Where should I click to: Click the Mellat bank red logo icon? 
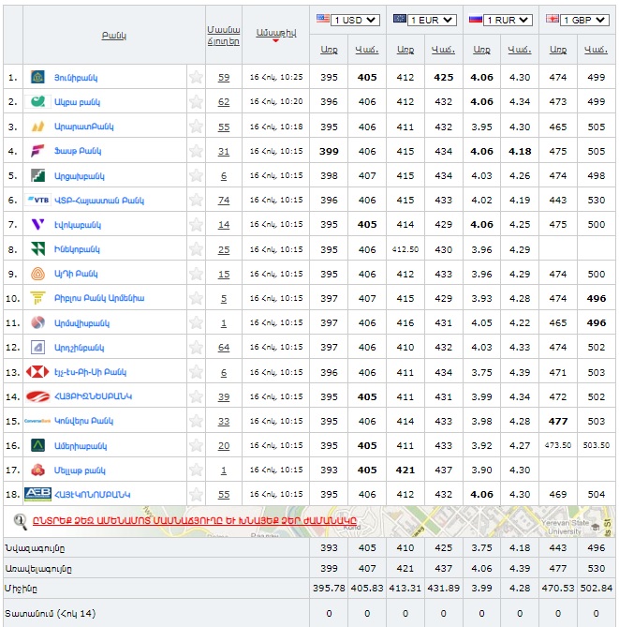(x=37, y=470)
